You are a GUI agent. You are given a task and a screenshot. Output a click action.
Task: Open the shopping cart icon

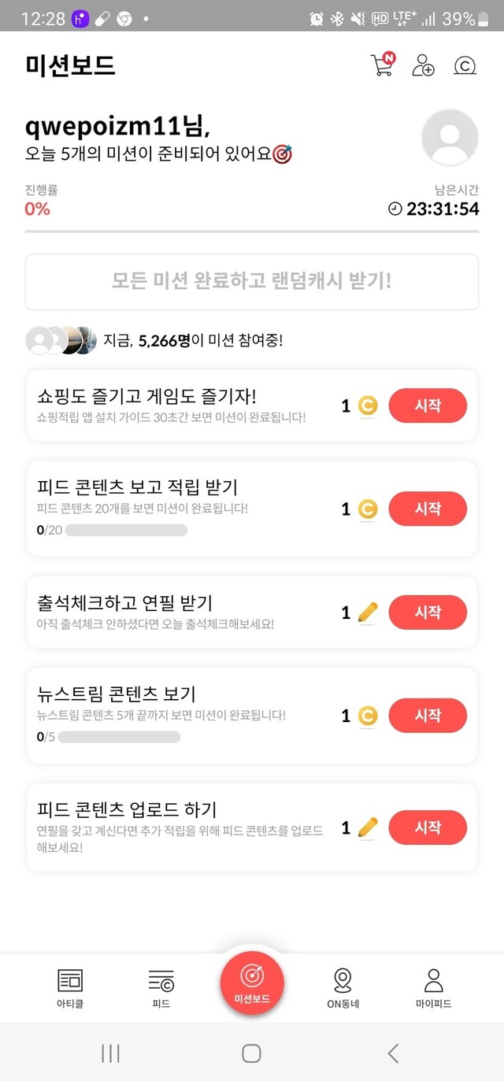(381, 65)
